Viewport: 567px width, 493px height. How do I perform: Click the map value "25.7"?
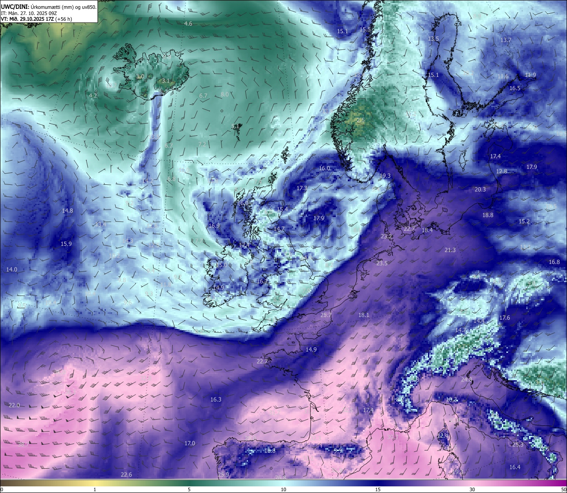tap(326, 315)
